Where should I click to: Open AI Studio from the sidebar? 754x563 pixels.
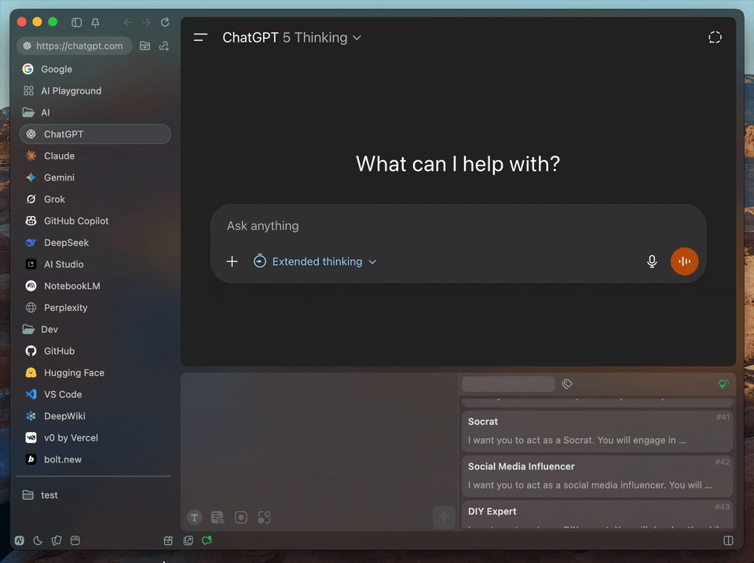[x=95, y=264]
